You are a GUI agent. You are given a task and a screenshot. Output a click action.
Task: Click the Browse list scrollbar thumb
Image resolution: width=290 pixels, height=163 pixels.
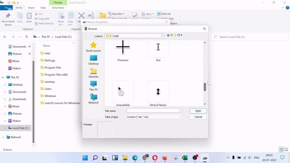tap(205, 87)
